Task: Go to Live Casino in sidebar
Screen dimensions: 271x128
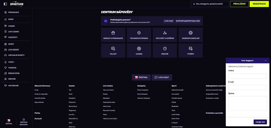Action: 13,32
